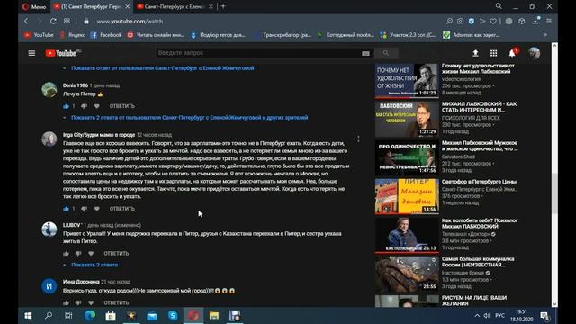576x324 pixels.
Task: Open the Opera 'Меню' button
Action: tap(34, 6)
